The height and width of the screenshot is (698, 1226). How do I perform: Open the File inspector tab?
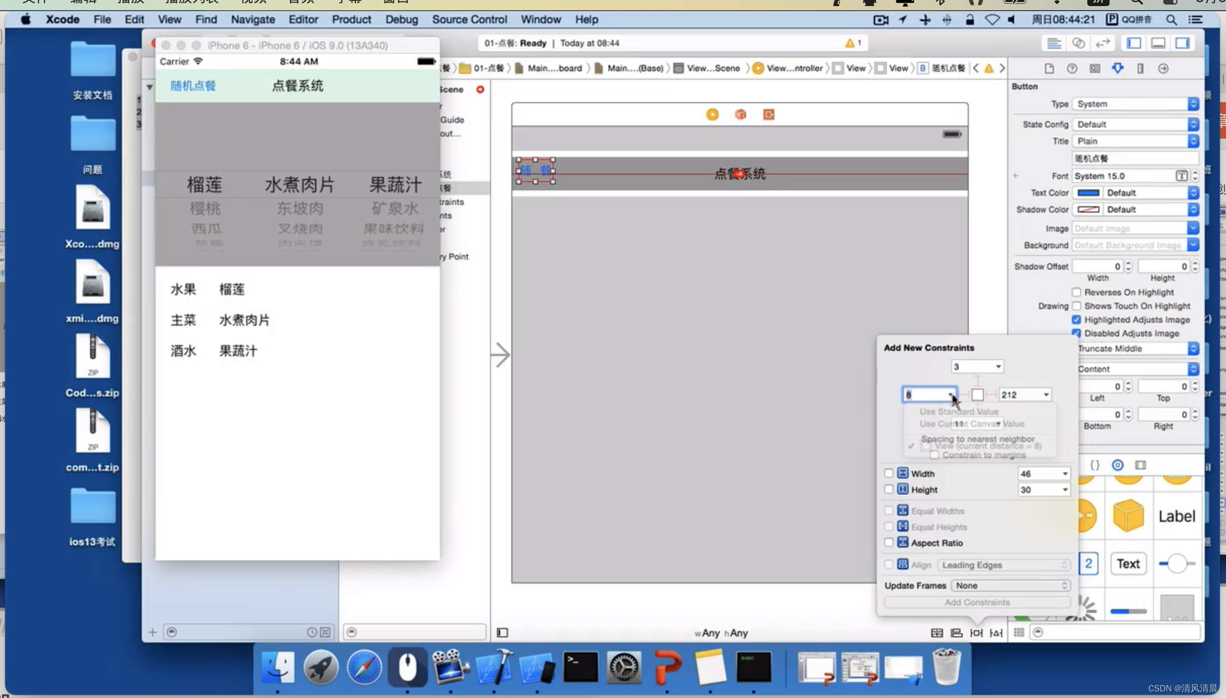1049,68
